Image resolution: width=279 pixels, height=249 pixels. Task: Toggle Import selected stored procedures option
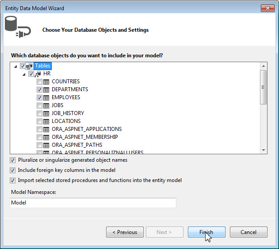click(12, 181)
